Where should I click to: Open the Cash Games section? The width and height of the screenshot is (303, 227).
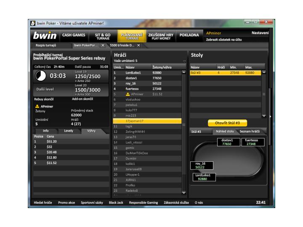click(x=74, y=35)
